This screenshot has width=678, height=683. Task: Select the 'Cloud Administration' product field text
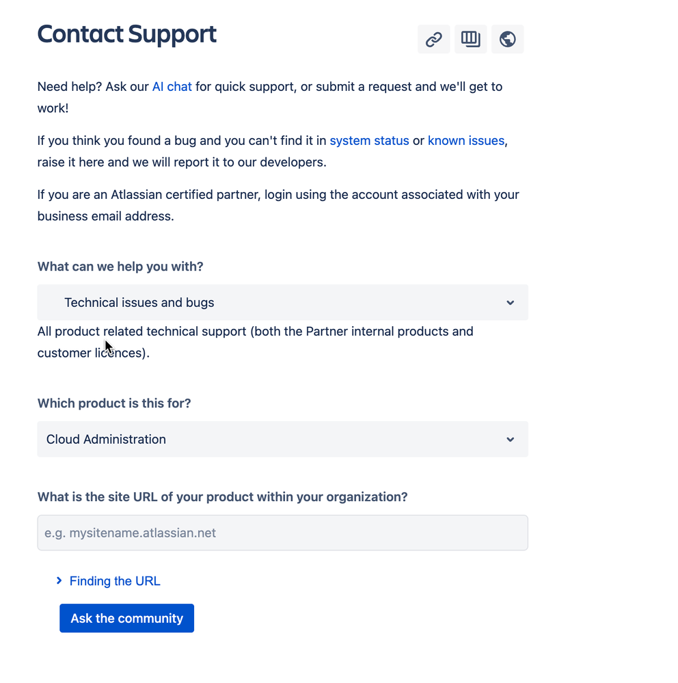(x=106, y=440)
